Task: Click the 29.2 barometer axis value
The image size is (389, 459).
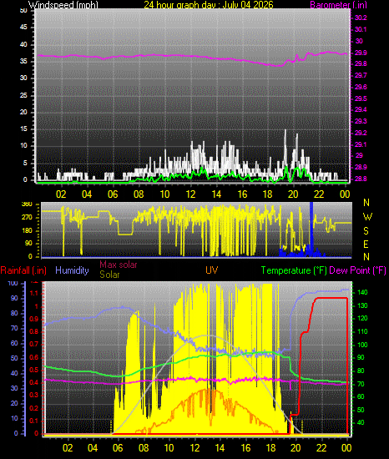Action: tap(361, 134)
